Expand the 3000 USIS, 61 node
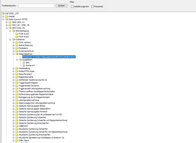The height and width of the screenshot is (143, 196). click(x=7, y=22)
